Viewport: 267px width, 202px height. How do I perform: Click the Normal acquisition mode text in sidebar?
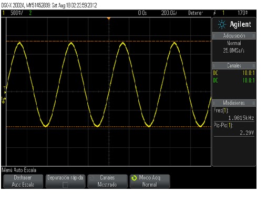234,43
